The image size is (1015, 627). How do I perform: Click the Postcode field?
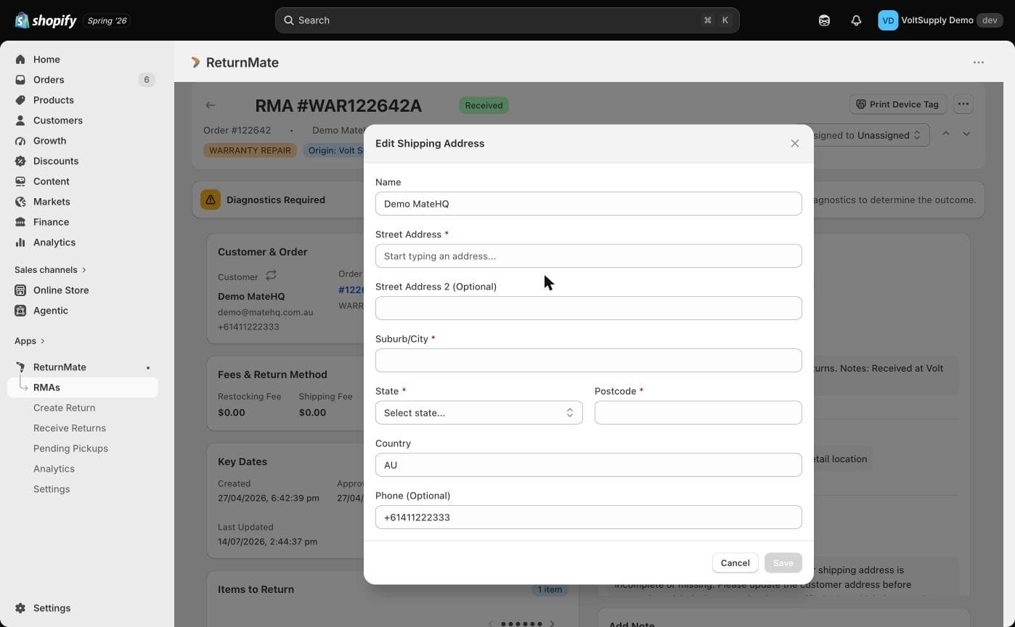pyautogui.click(x=698, y=413)
